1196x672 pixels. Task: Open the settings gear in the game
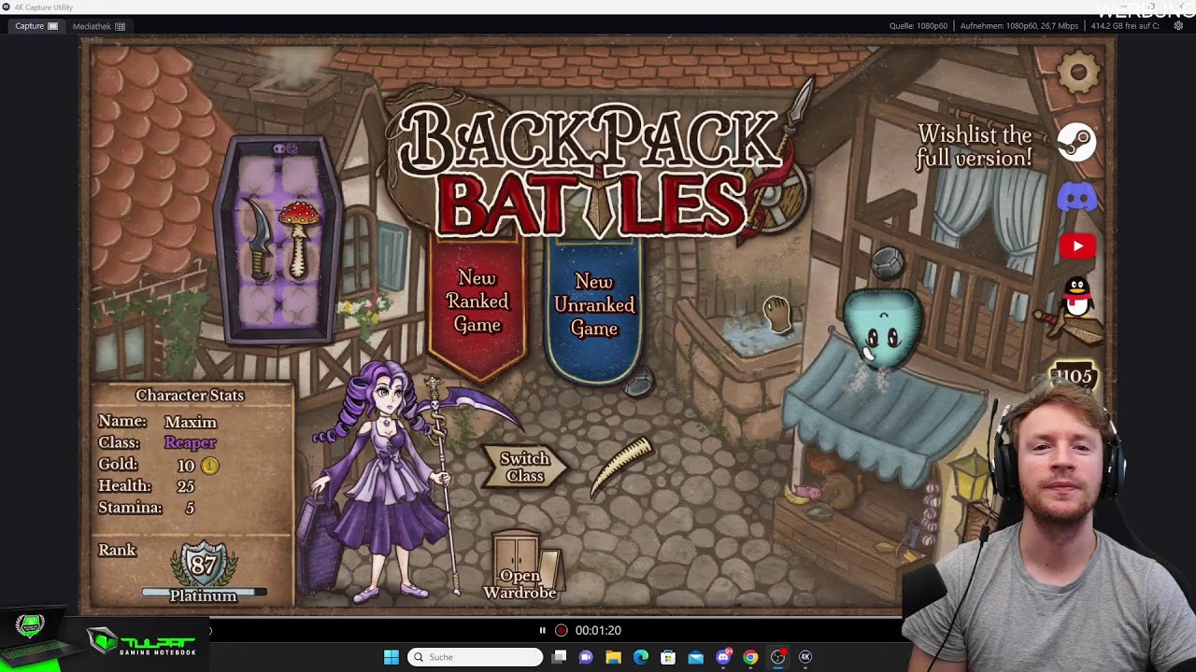pyautogui.click(x=1078, y=73)
